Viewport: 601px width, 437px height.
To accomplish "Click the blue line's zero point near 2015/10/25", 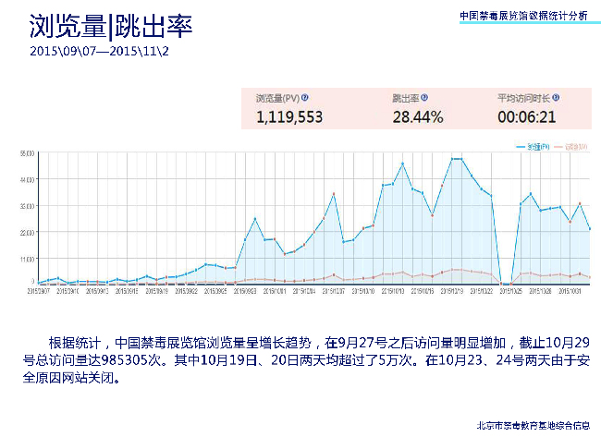I will (502, 282).
